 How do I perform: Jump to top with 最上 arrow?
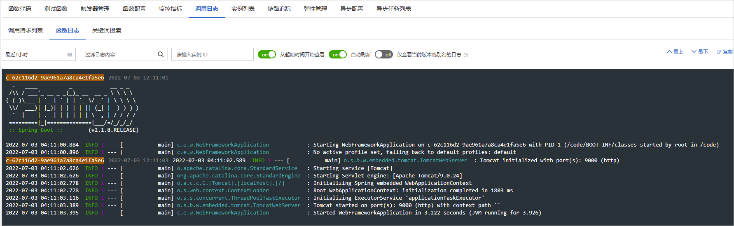coord(675,52)
